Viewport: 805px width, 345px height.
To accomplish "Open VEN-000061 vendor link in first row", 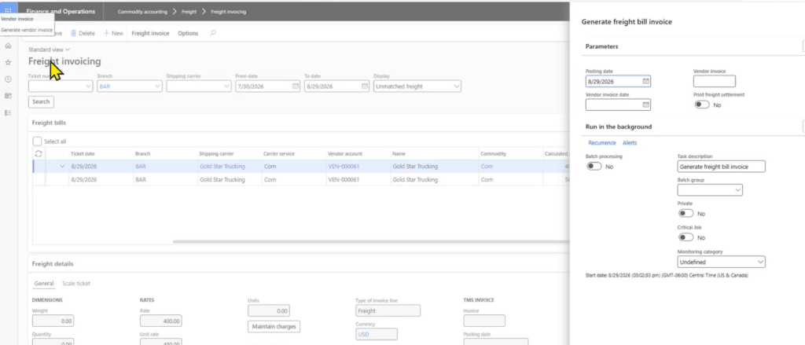I will [x=344, y=167].
